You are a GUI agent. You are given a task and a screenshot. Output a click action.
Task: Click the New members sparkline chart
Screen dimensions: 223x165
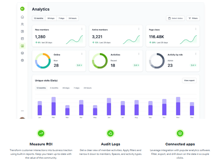point(74,40)
